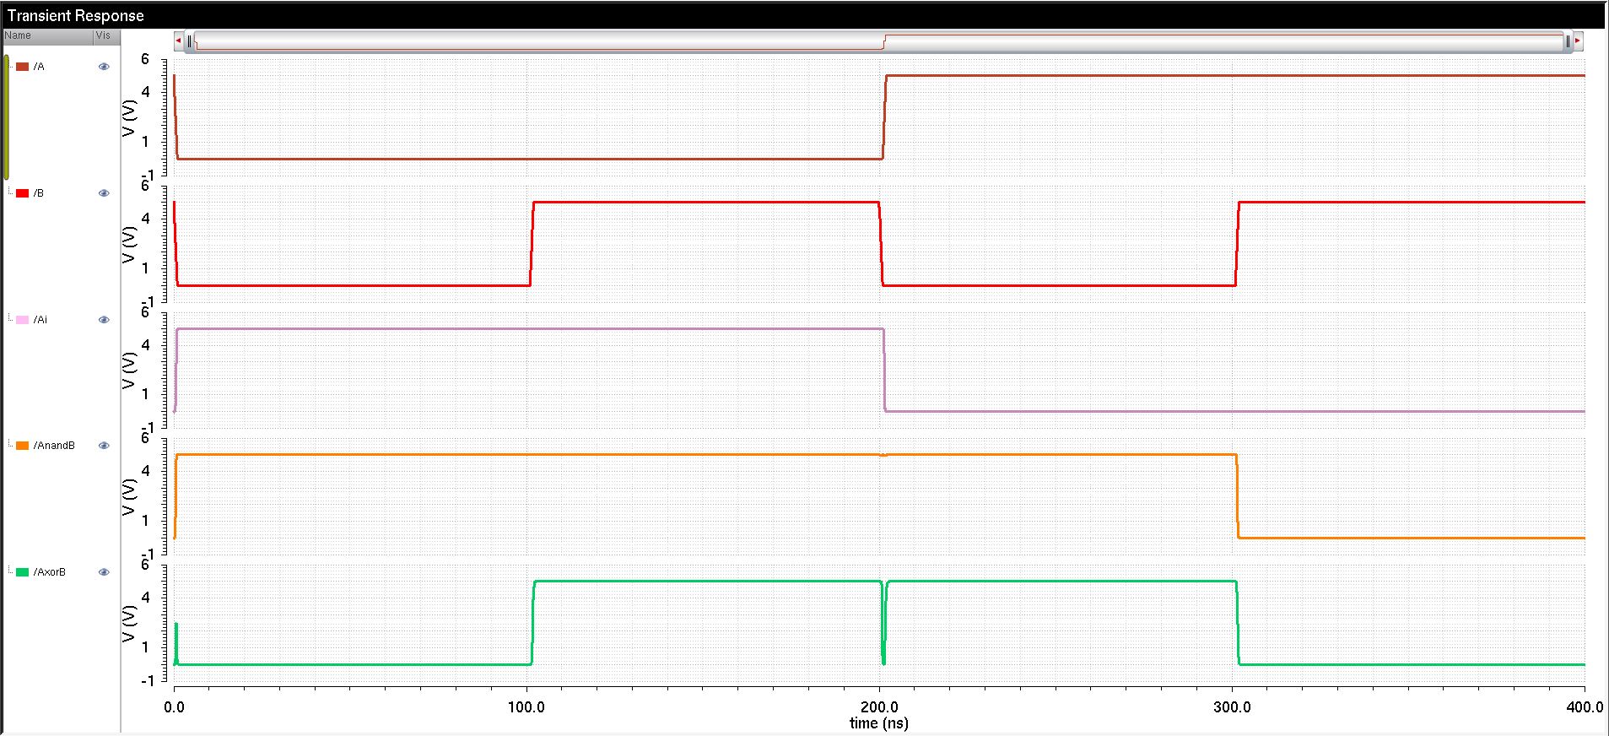The width and height of the screenshot is (1609, 736).
Task: Click the left red arrow of zoom scrollbar
Action: tap(178, 41)
